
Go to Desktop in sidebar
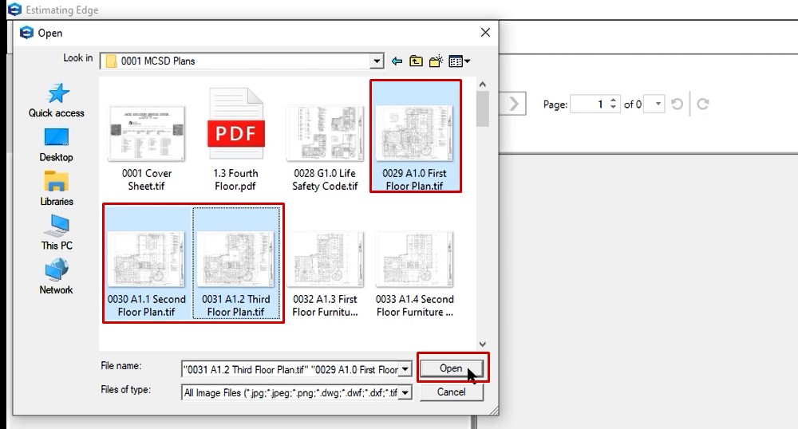pyautogui.click(x=57, y=145)
